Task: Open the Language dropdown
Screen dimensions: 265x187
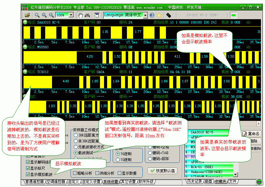Action: (145, 15)
